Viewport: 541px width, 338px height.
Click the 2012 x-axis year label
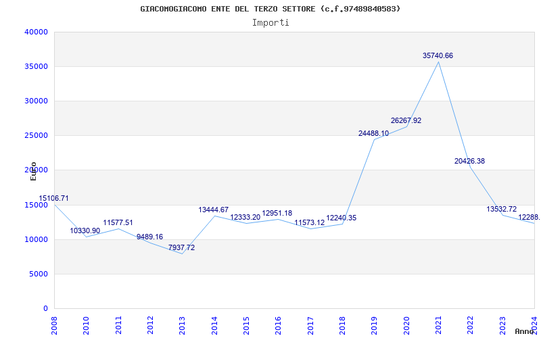[x=150, y=325]
